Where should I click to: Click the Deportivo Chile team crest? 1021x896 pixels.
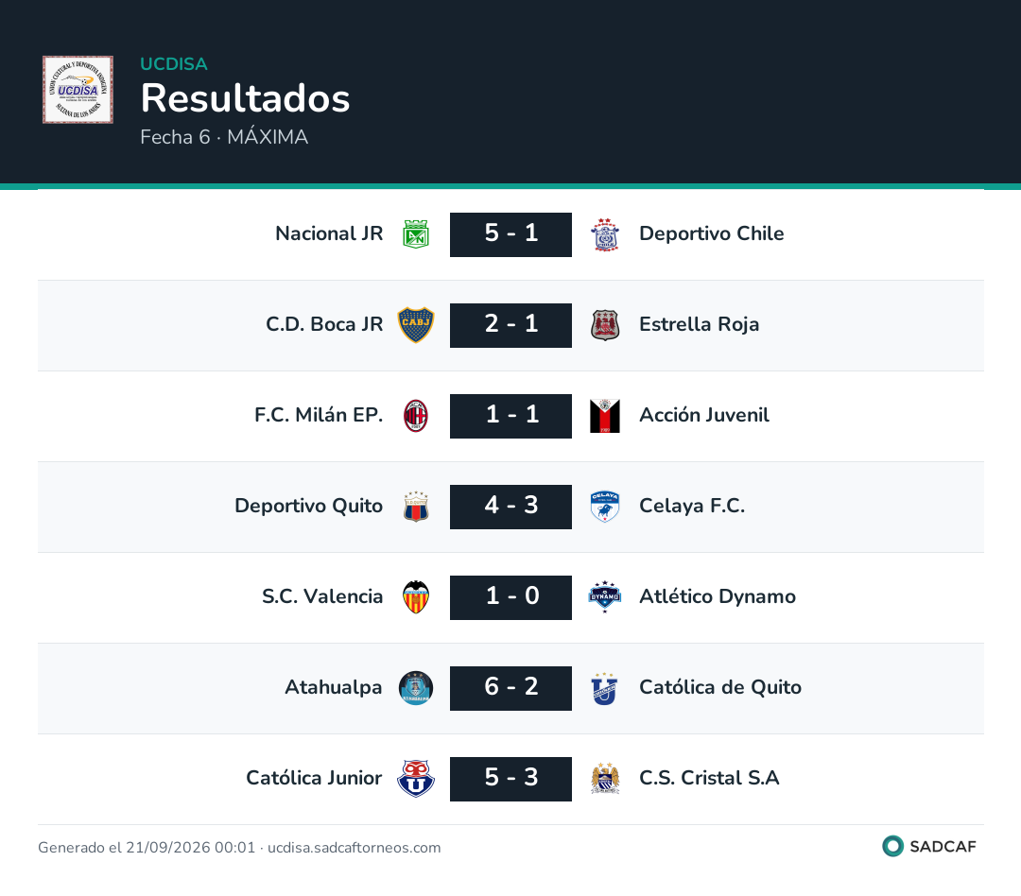click(x=605, y=234)
